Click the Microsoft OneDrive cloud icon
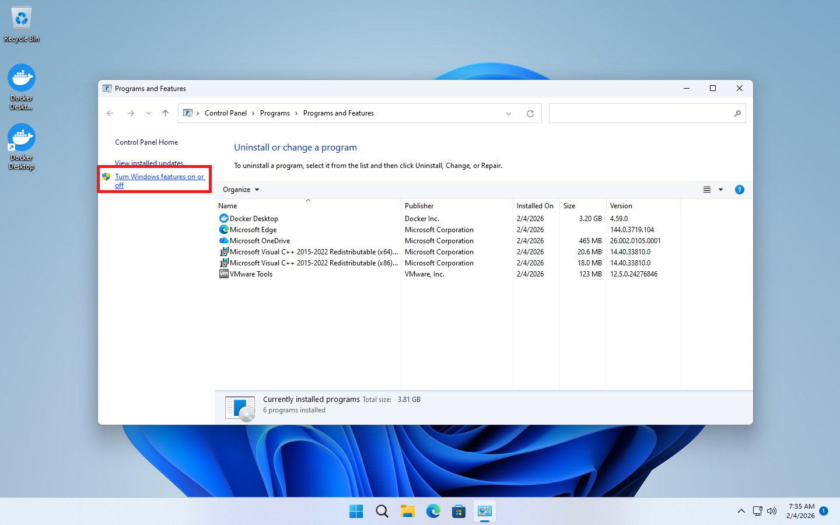Image resolution: width=840 pixels, height=525 pixels. click(223, 240)
